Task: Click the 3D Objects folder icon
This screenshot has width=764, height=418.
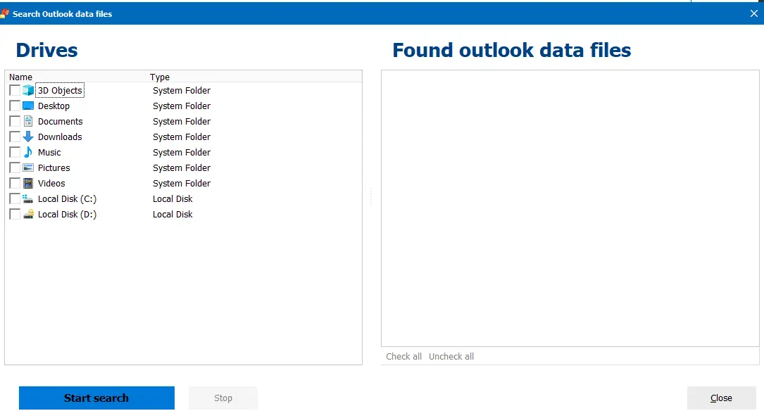Action: click(x=28, y=90)
